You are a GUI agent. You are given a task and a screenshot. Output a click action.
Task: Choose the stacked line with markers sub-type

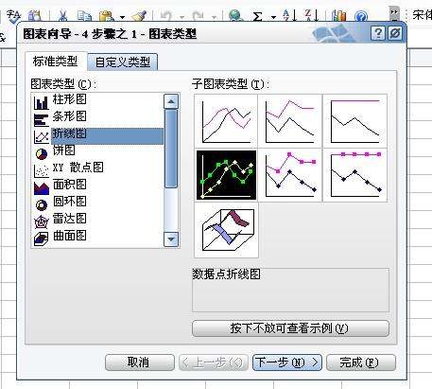coord(290,175)
